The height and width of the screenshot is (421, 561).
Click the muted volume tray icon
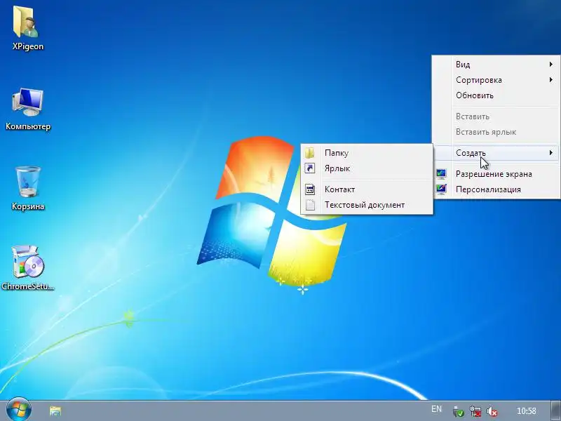tap(492, 411)
